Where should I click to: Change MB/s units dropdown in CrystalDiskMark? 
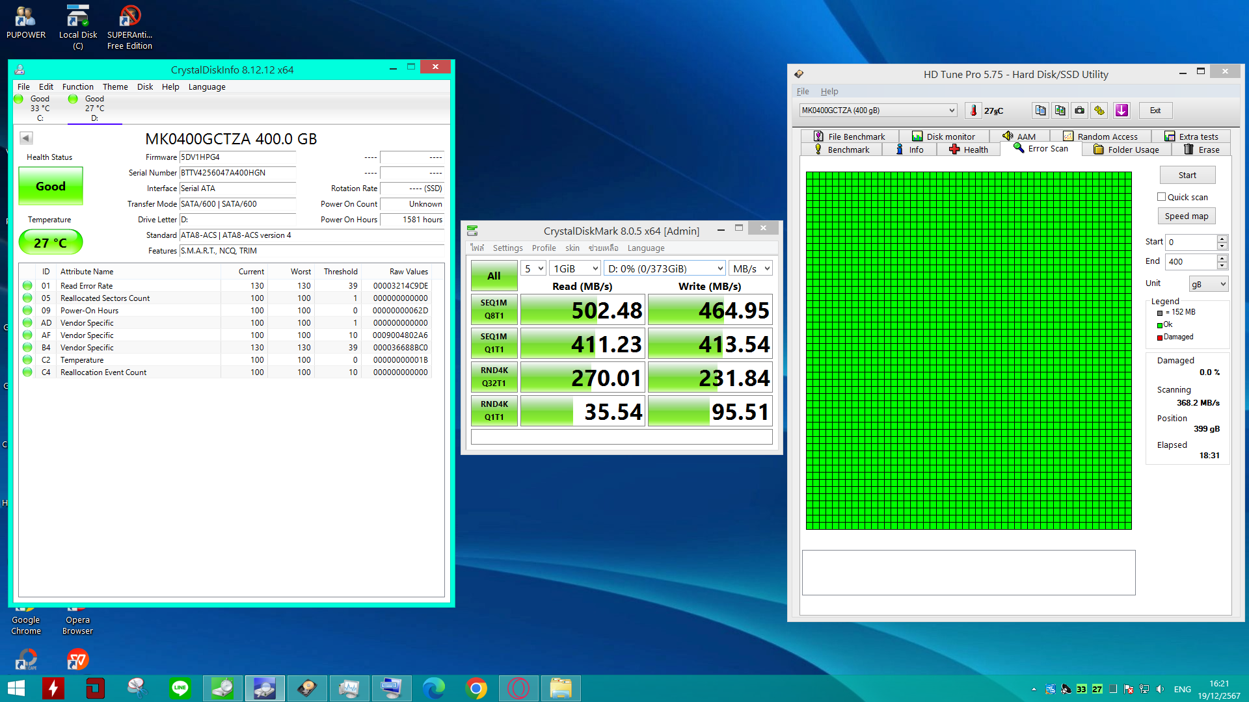[x=751, y=267]
